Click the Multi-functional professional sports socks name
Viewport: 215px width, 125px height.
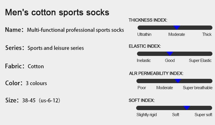click(75, 30)
